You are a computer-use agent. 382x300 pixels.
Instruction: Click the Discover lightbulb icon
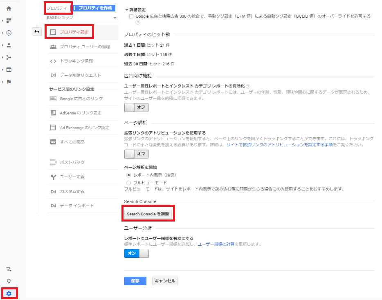9,281
